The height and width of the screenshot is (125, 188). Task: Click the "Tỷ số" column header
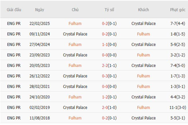point(109,10)
